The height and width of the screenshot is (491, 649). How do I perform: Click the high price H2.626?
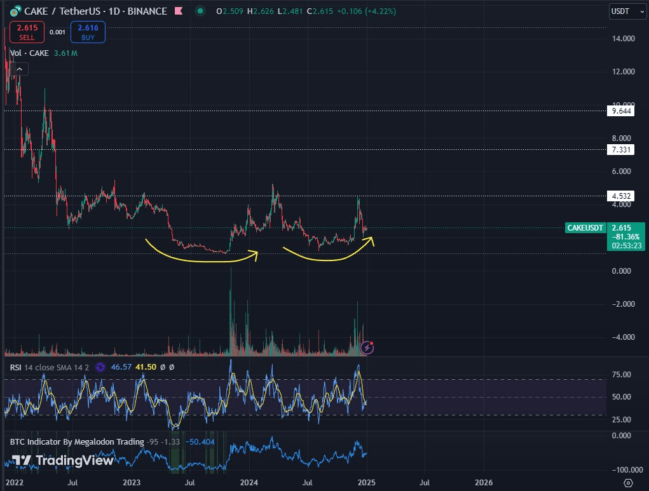click(261, 11)
